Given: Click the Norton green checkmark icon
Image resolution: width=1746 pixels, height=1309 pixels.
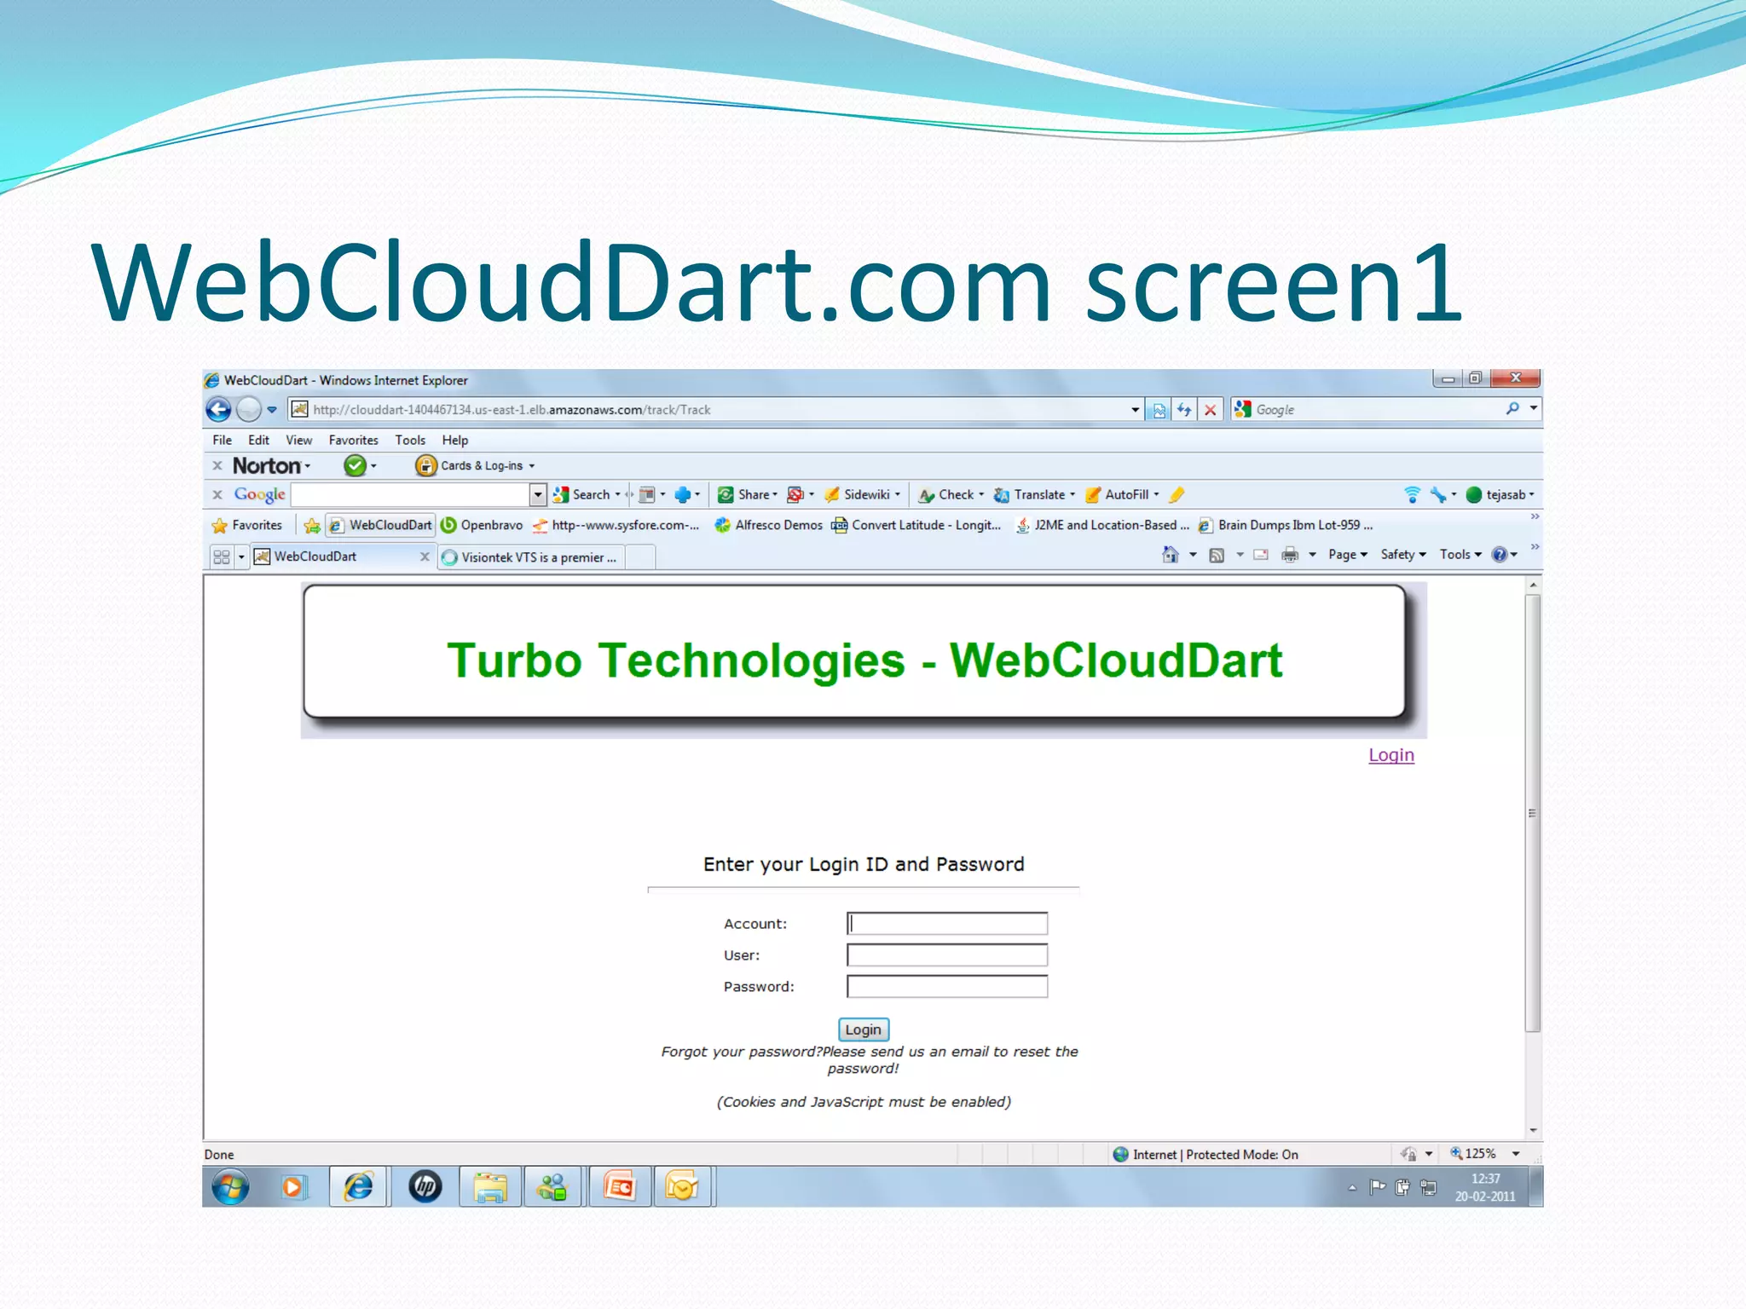Looking at the screenshot, I should pos(355,465).
